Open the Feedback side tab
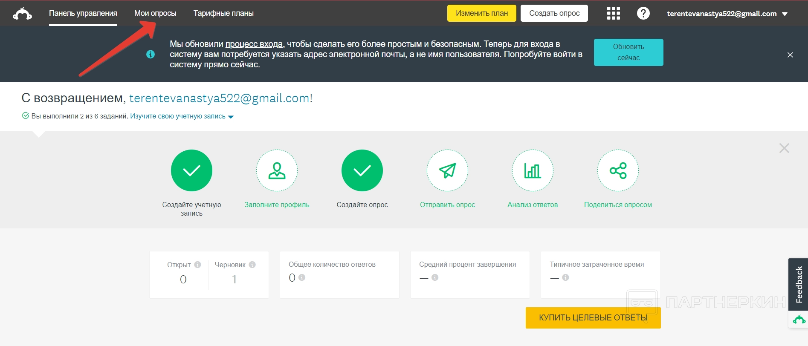This screenshot has width=808, height=346. coord(799,284)
